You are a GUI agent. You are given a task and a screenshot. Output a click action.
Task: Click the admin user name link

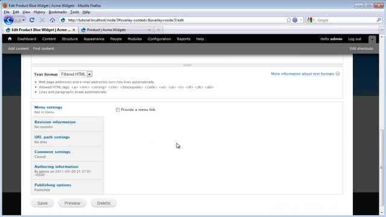point(336,39)
